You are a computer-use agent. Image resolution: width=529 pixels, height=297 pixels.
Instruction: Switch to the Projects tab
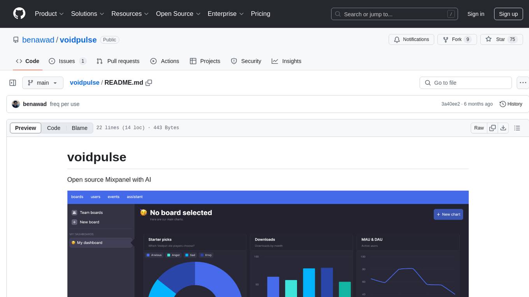click(205, 61)
